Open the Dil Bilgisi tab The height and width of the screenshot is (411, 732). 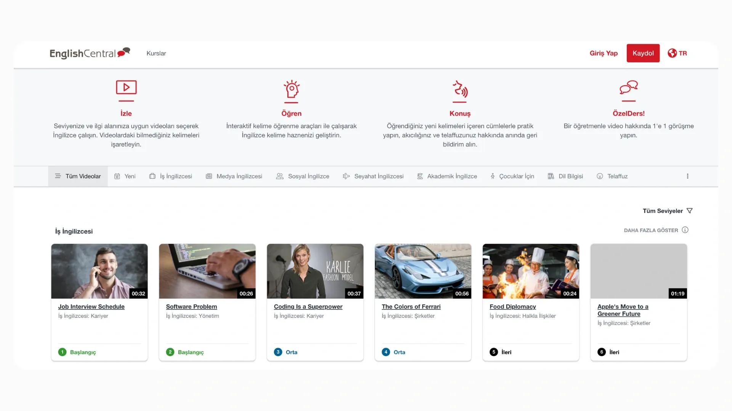(x=565, y=176)
